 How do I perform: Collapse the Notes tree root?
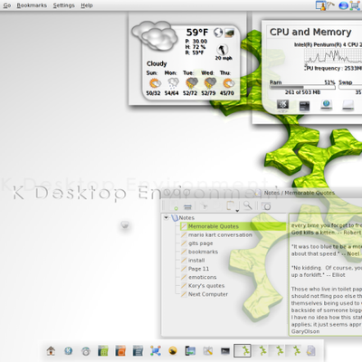(x=167, y=217)
